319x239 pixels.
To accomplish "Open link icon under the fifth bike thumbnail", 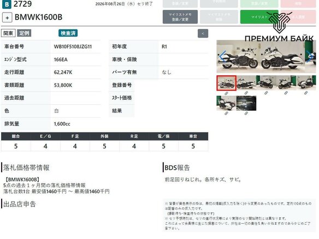I will (306, 93).
